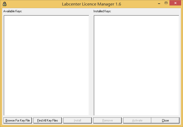Click the greyed-out Install button
The width and height of the screenshot is (183, 127).
[78, 120]
